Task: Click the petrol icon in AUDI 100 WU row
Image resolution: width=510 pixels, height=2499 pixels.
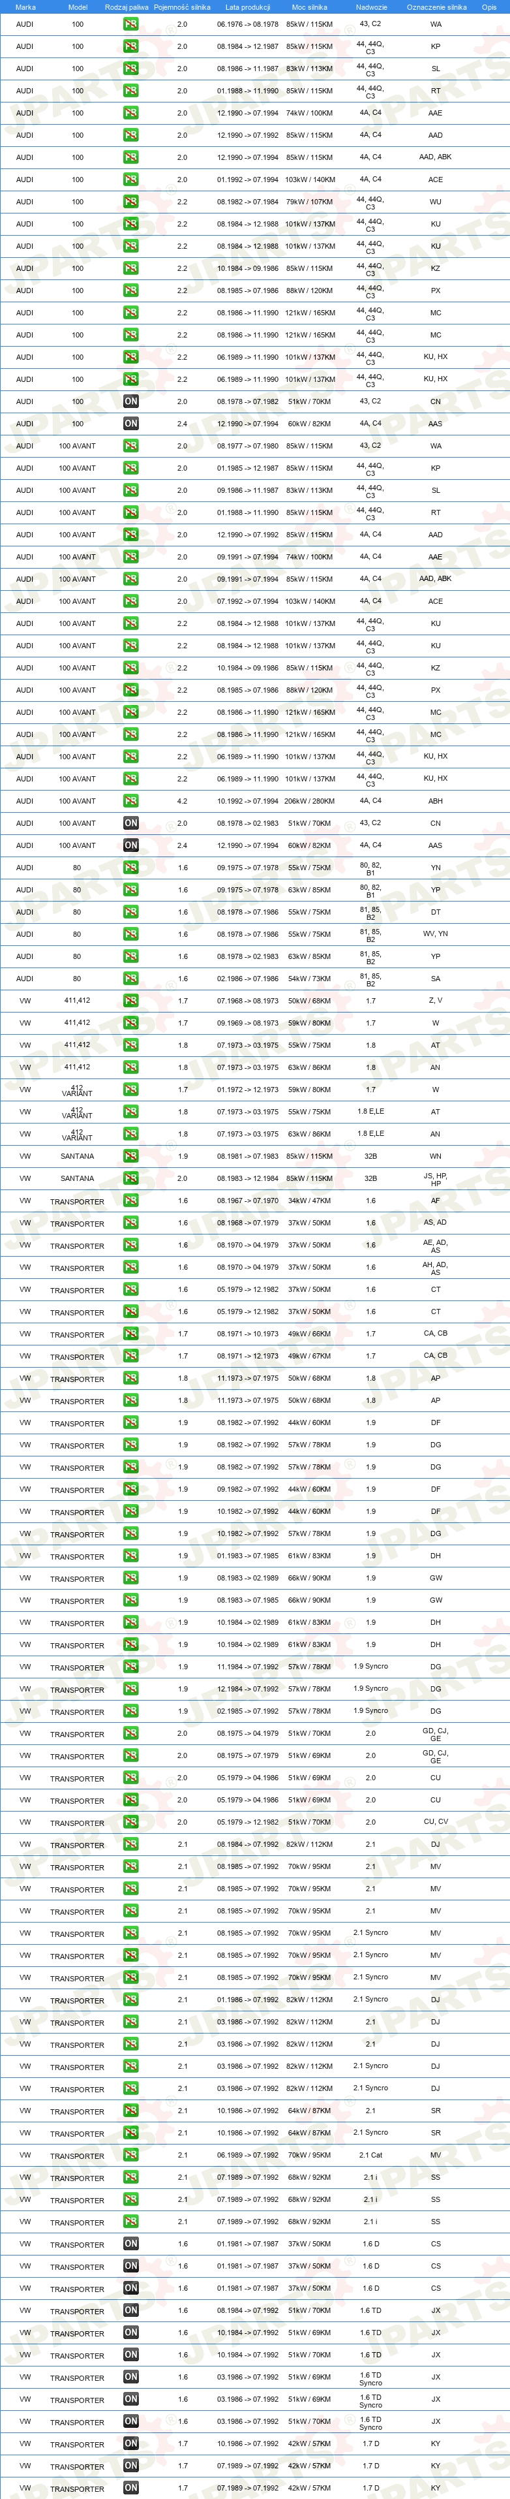Action: click(x=131, y=202)
